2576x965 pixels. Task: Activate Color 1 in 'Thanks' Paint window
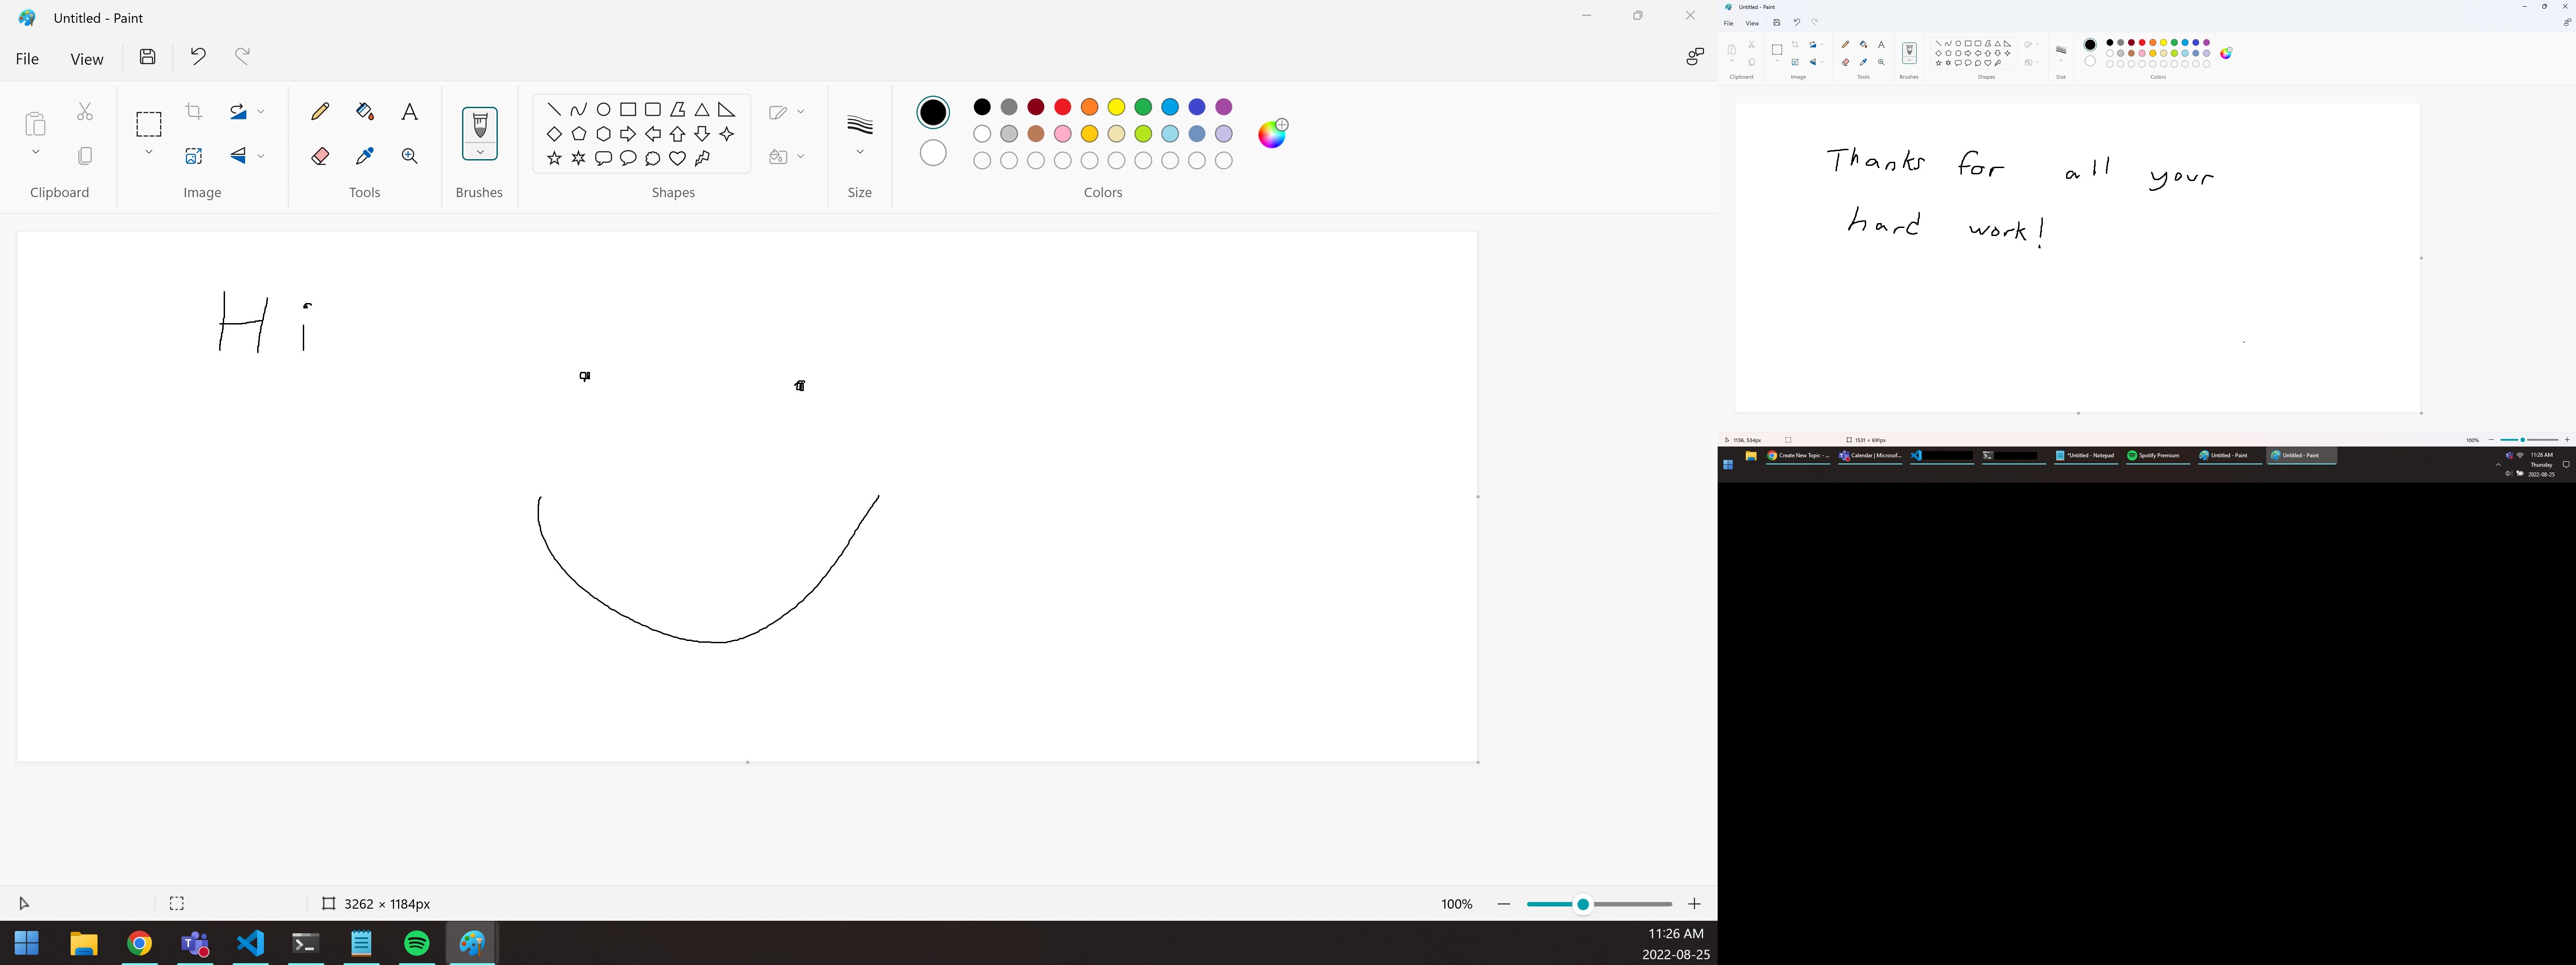click(x=2090, y=45)
